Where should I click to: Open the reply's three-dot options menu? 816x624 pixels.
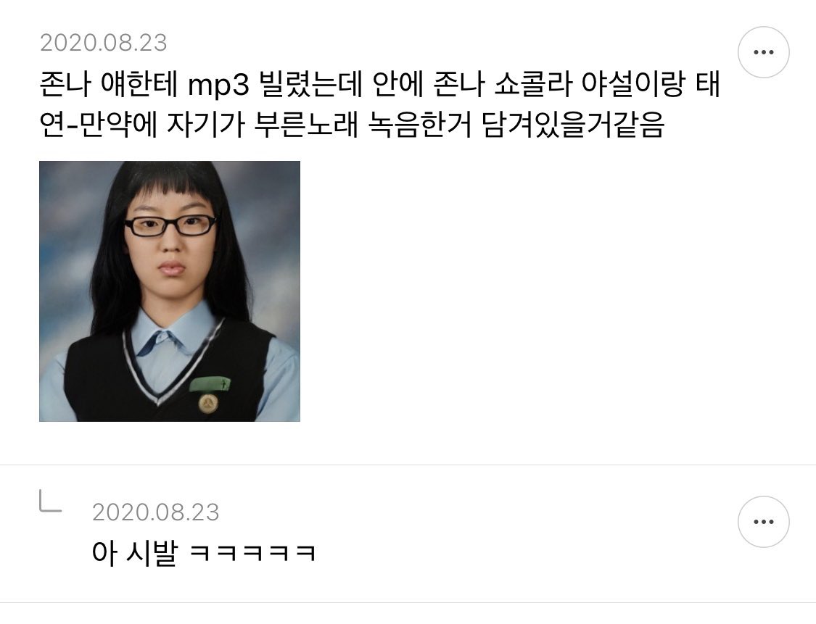point(764,522)
